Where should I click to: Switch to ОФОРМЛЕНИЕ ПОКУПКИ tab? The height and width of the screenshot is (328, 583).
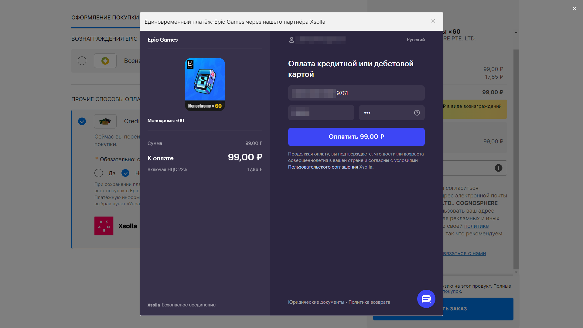(105, 18)
